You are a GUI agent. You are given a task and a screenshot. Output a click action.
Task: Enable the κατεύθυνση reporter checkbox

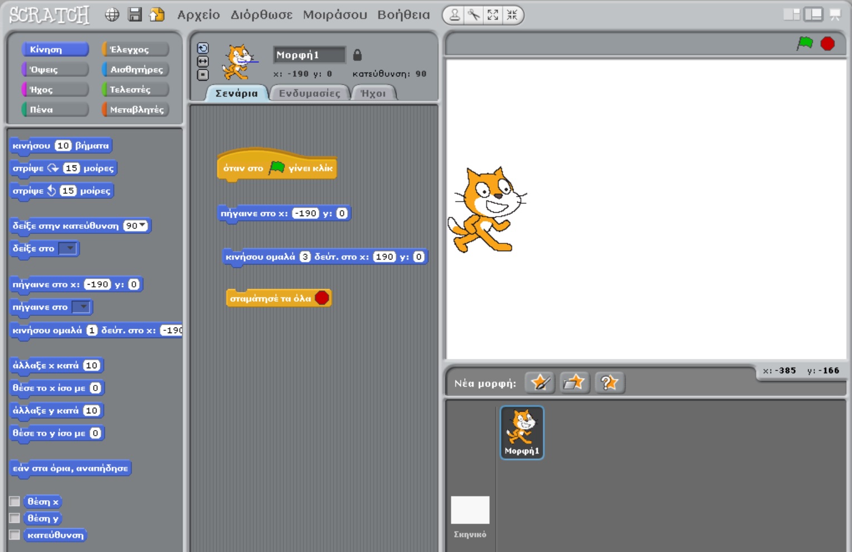coord(15,535)
